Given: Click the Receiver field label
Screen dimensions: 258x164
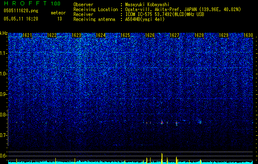Looking at the screenshot, I should (83, 14).
